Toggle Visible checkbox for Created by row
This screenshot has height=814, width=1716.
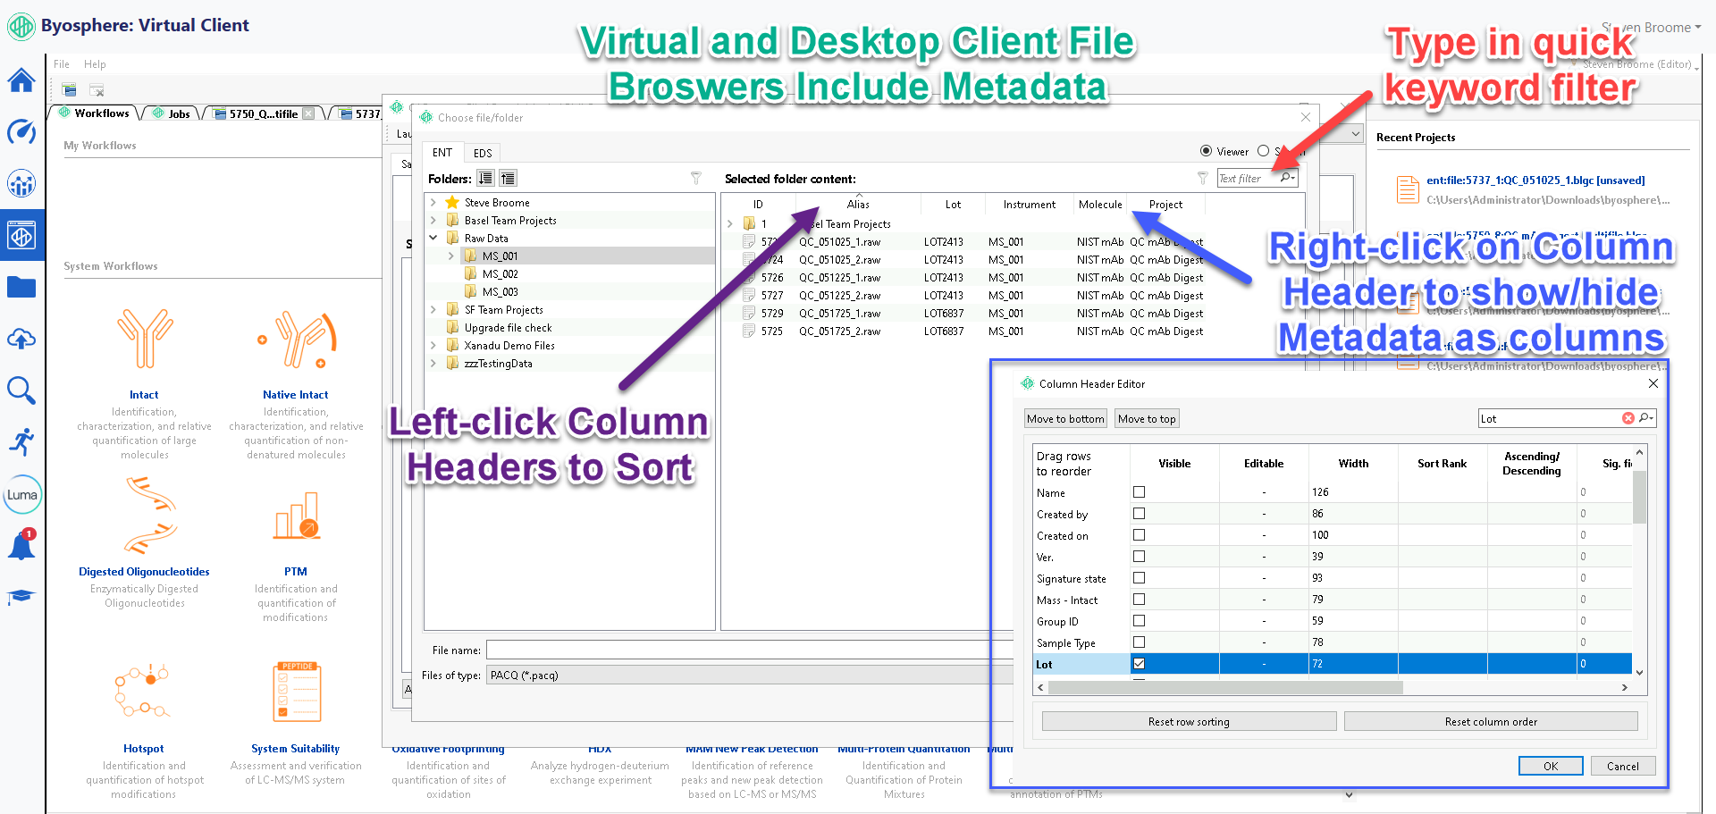coord(1139,513)
